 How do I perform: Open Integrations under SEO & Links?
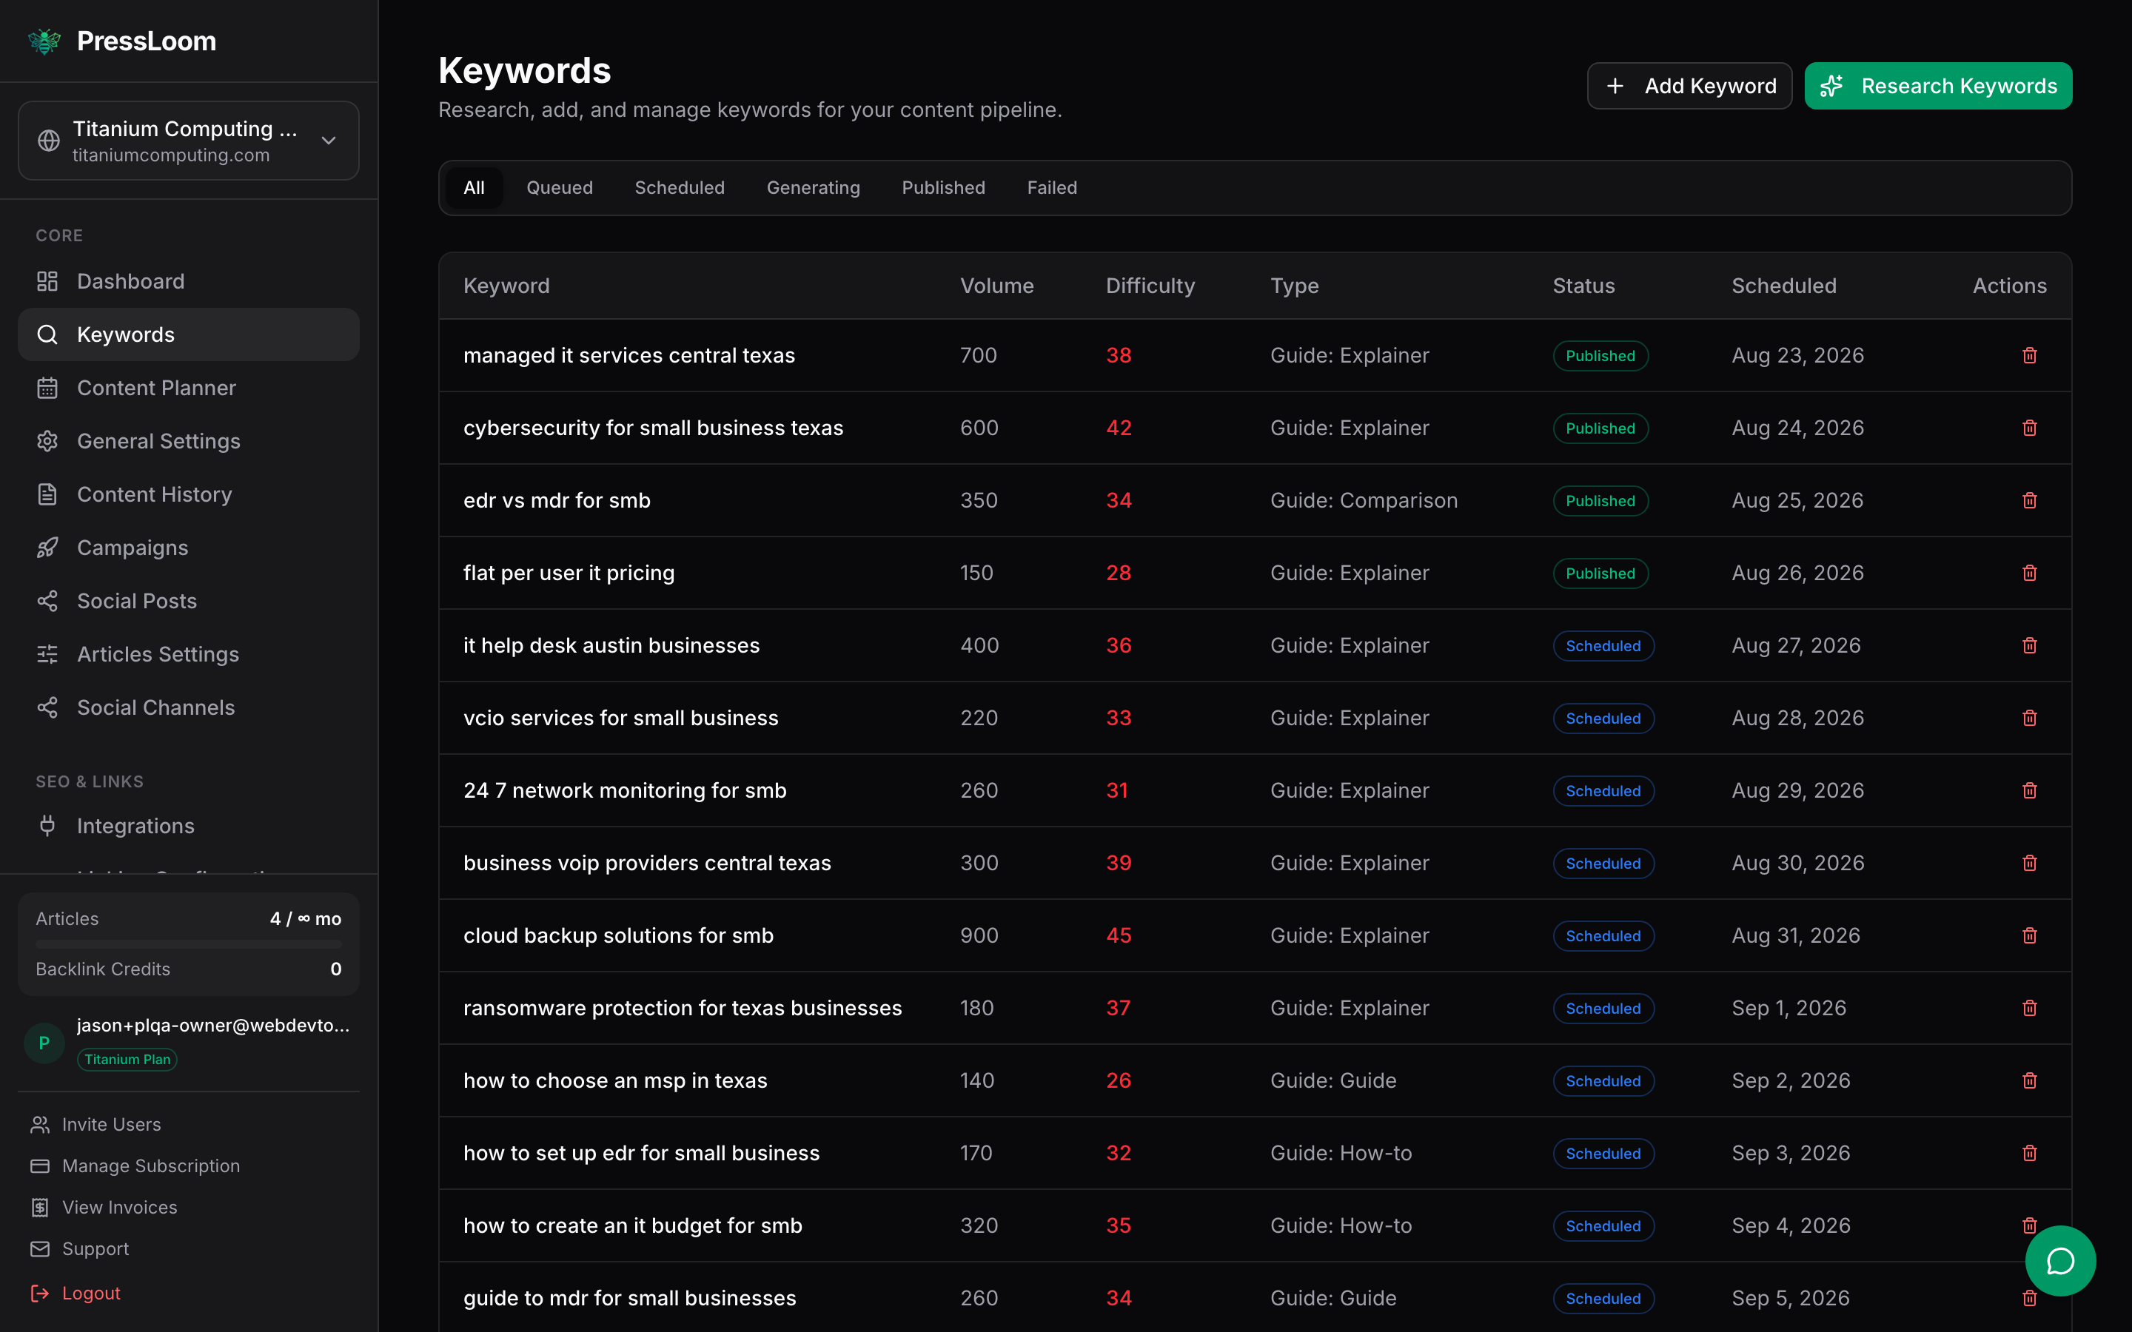coord(189,825)
